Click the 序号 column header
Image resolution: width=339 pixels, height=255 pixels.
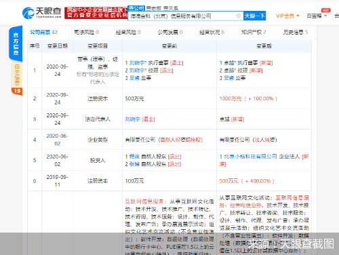click(x=35, y=46)
